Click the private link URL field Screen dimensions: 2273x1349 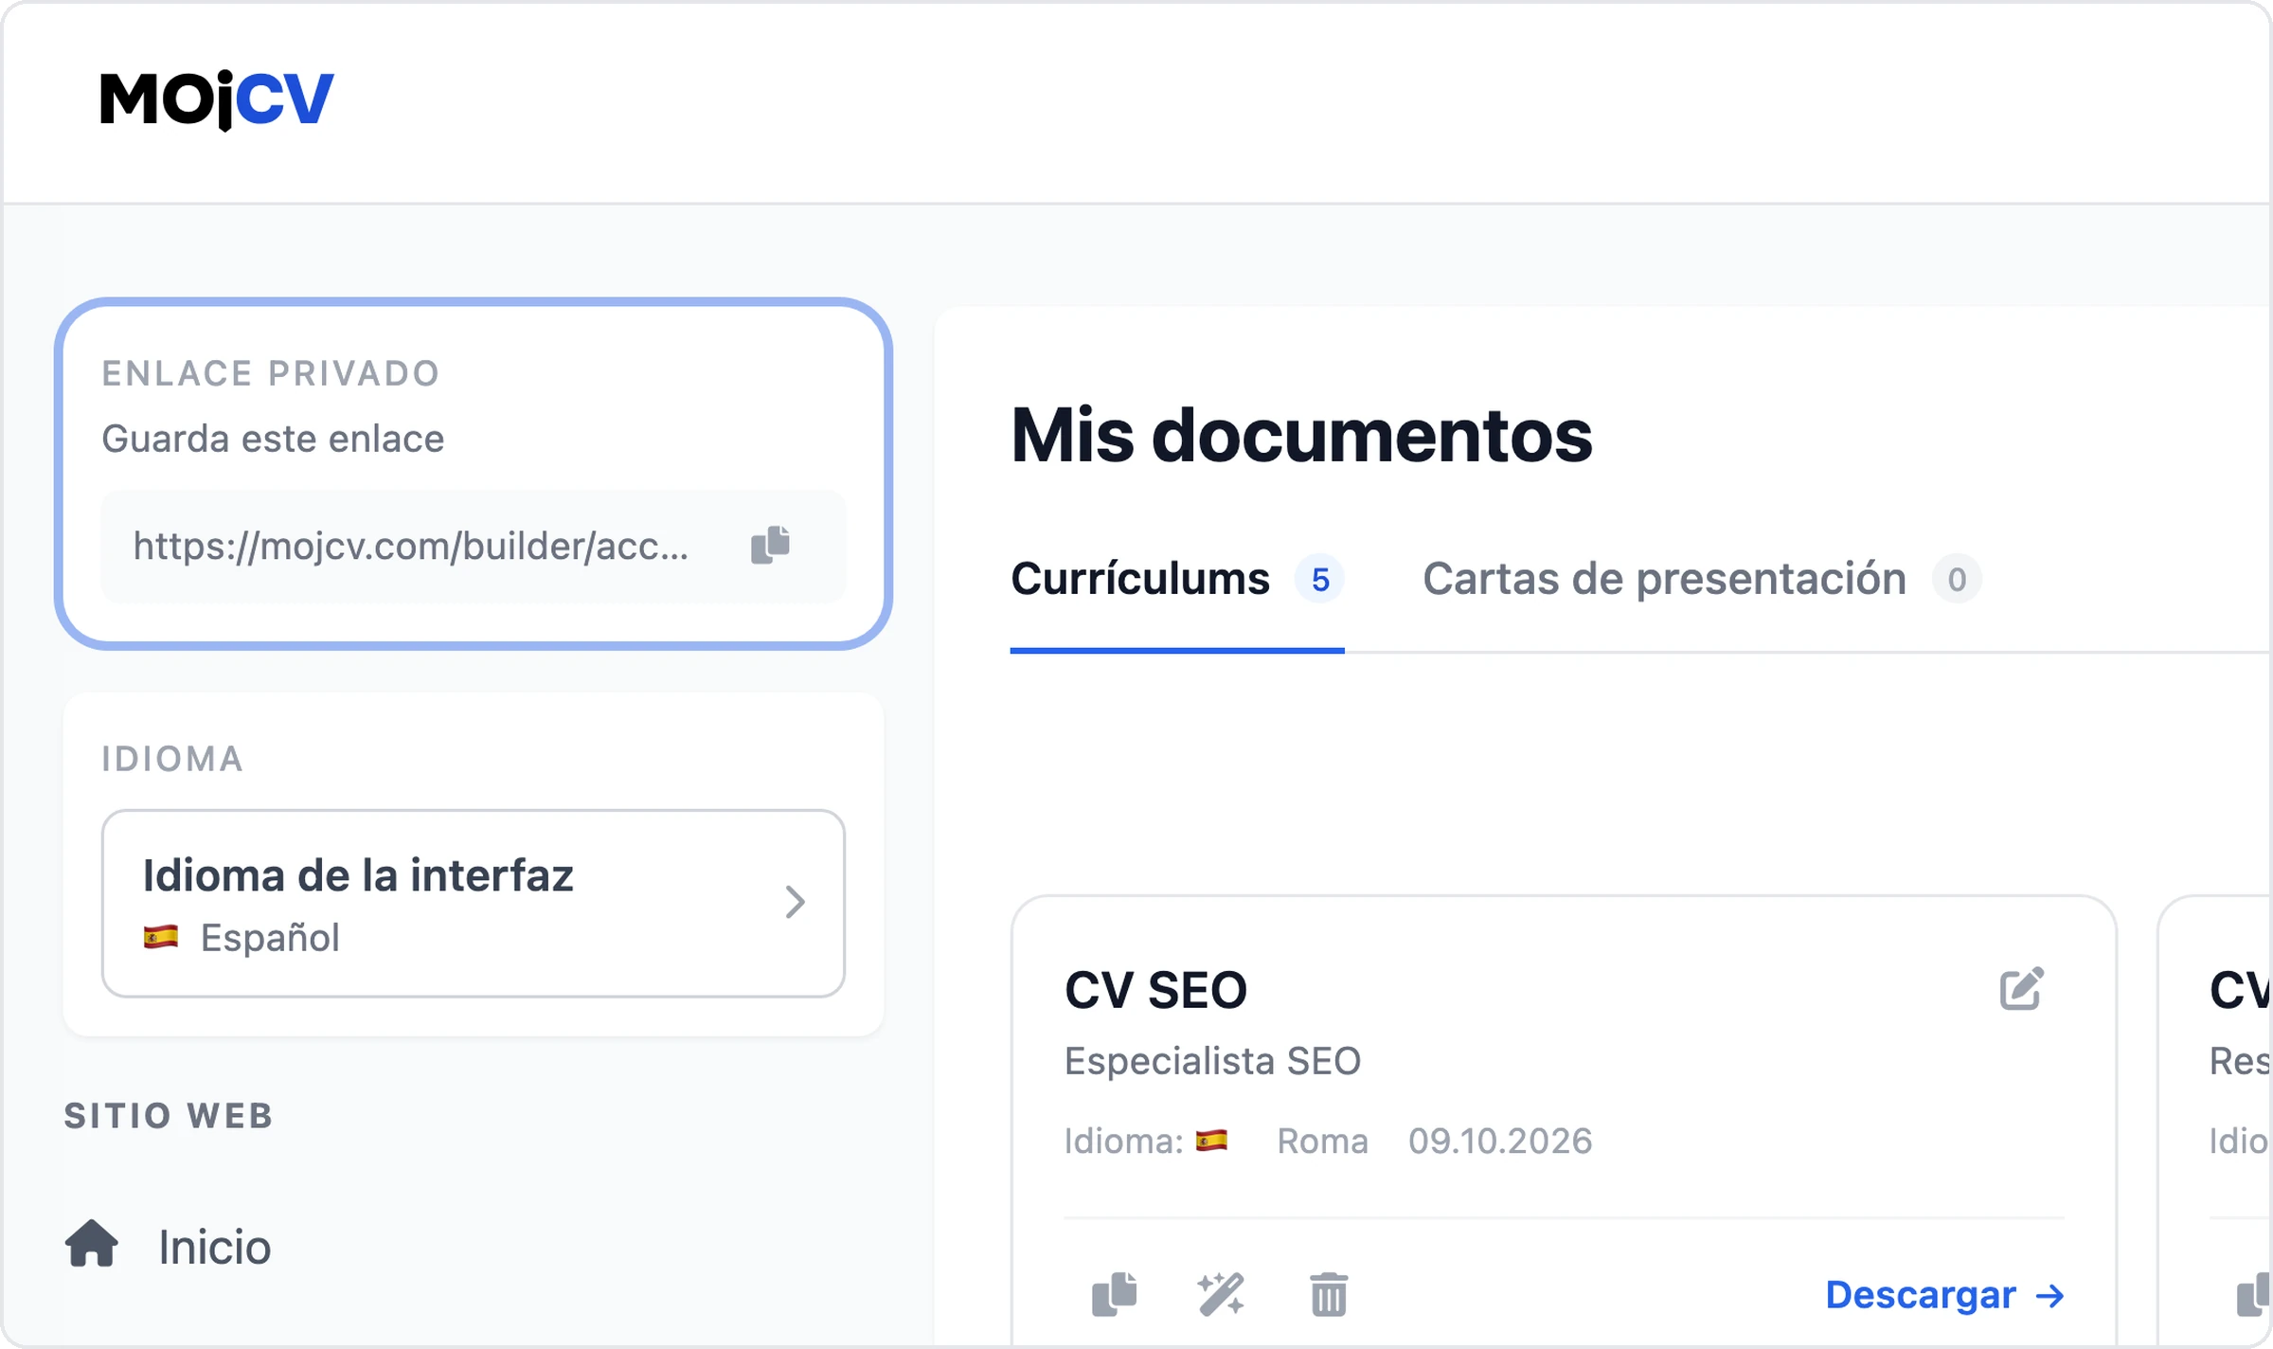[474, 547]
